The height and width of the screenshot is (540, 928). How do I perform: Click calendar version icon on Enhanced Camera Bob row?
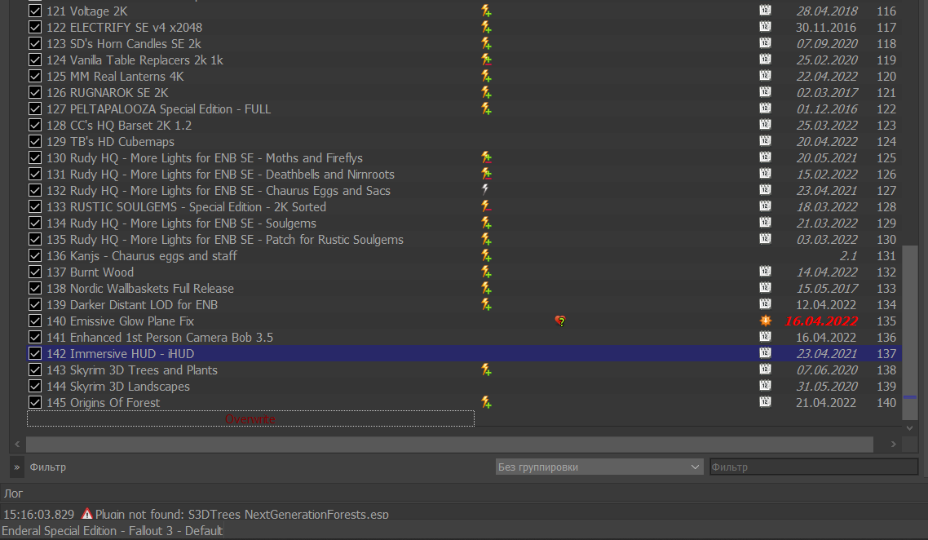[765, 336]
